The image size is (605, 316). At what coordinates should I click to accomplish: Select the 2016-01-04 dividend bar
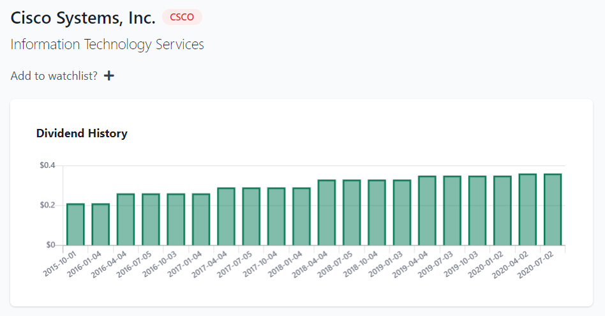100,225
